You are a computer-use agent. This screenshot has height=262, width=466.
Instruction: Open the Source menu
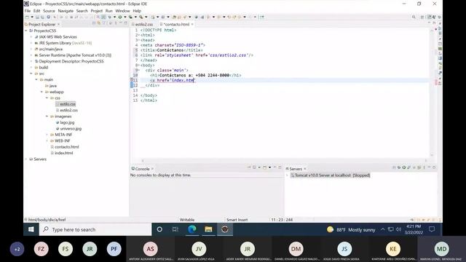pyautogui.click(x=49, y=11)
